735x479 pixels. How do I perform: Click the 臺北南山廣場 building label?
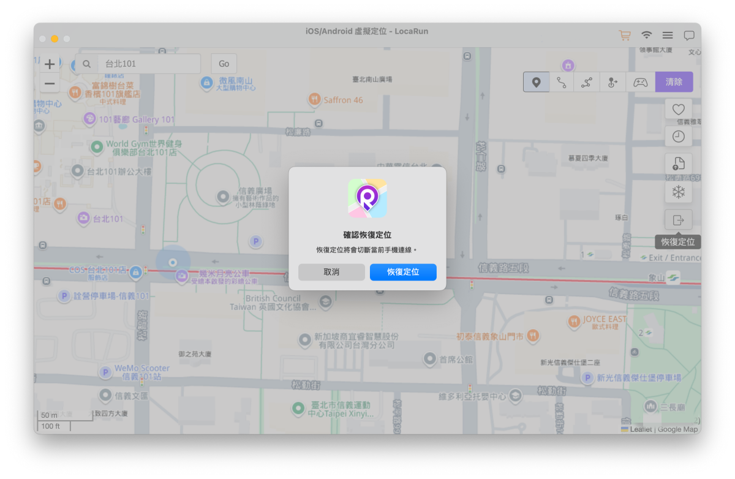click(x=372, y=80)
